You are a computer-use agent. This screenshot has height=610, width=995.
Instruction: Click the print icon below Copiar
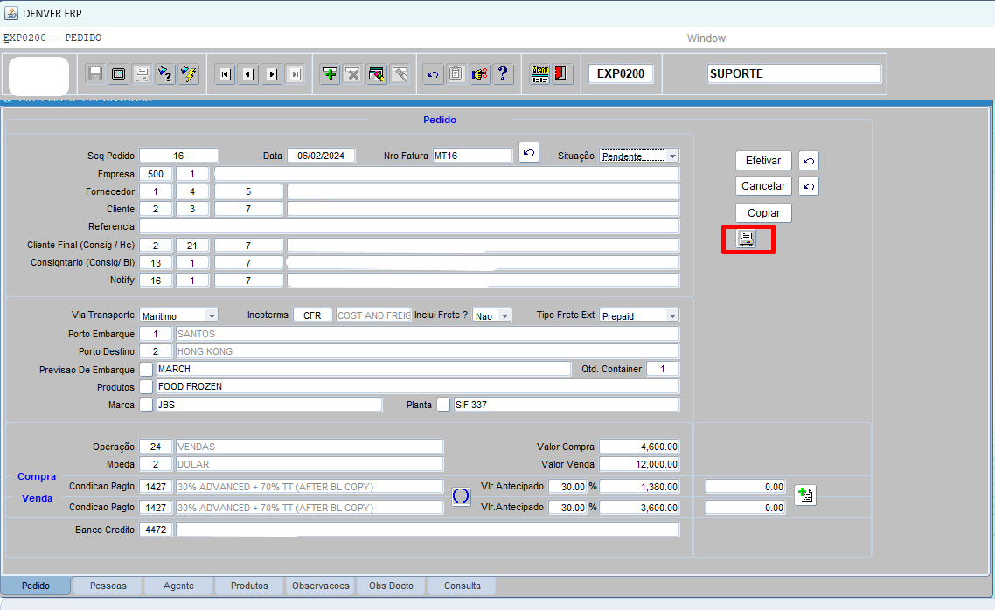pyautogui.click(x=747, y=239)
